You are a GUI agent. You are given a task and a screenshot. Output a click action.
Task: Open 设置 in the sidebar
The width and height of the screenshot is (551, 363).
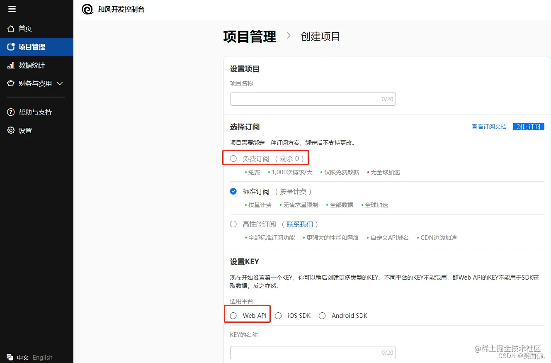(36, 130)
